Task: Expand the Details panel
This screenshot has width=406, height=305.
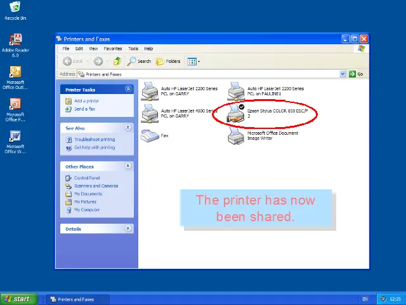Action: 128,228
